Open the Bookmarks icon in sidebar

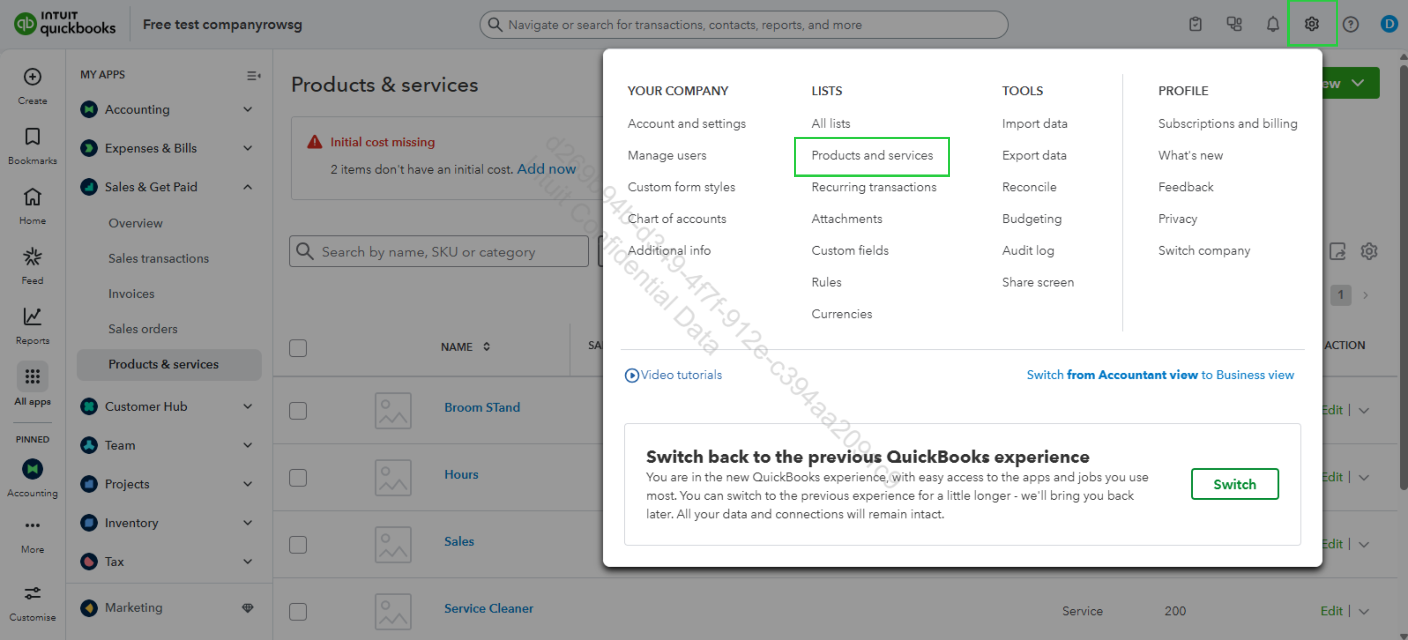pyautogui.click(x=32, y=137)
